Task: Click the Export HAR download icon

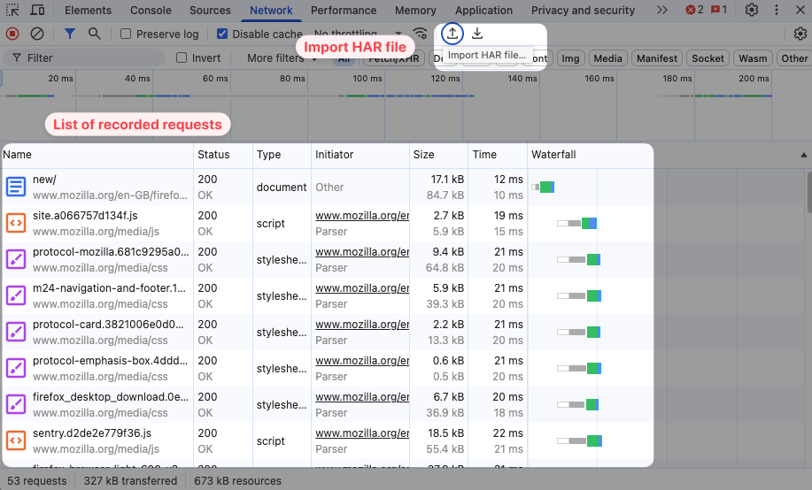Action: pyautogui.click(x=477, y=34)
